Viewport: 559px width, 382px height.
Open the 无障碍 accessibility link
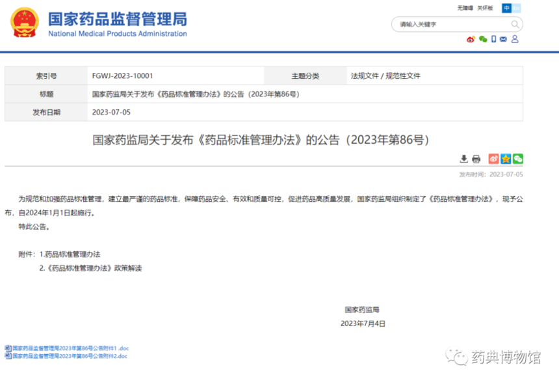pyautogui.click(x=465, y=8)
